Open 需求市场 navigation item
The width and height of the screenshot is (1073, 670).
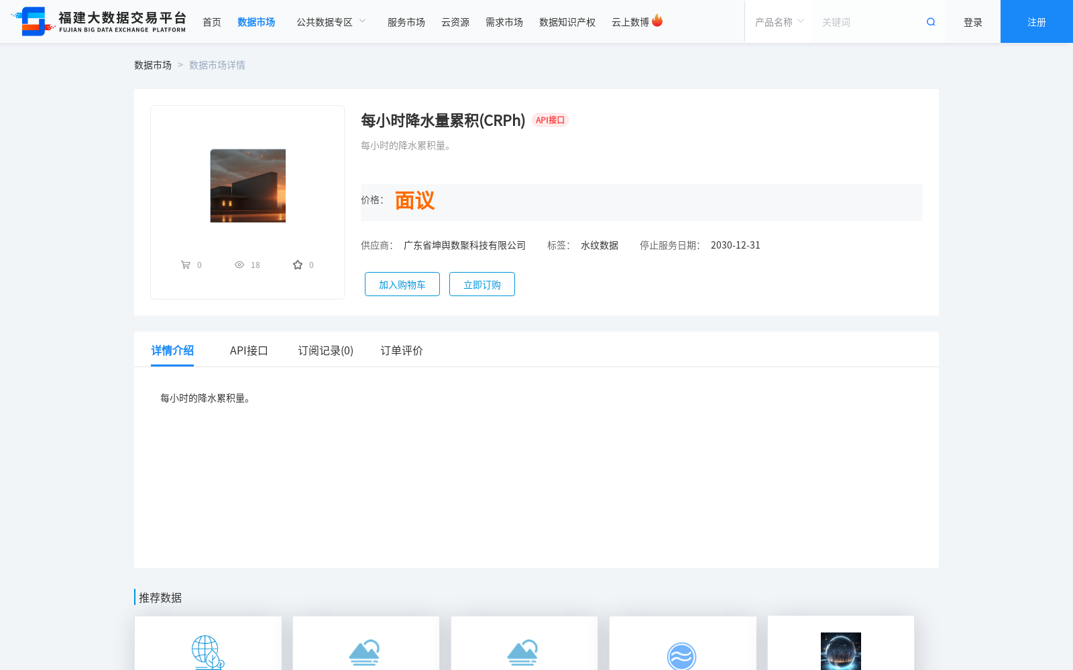pos(504,22)
